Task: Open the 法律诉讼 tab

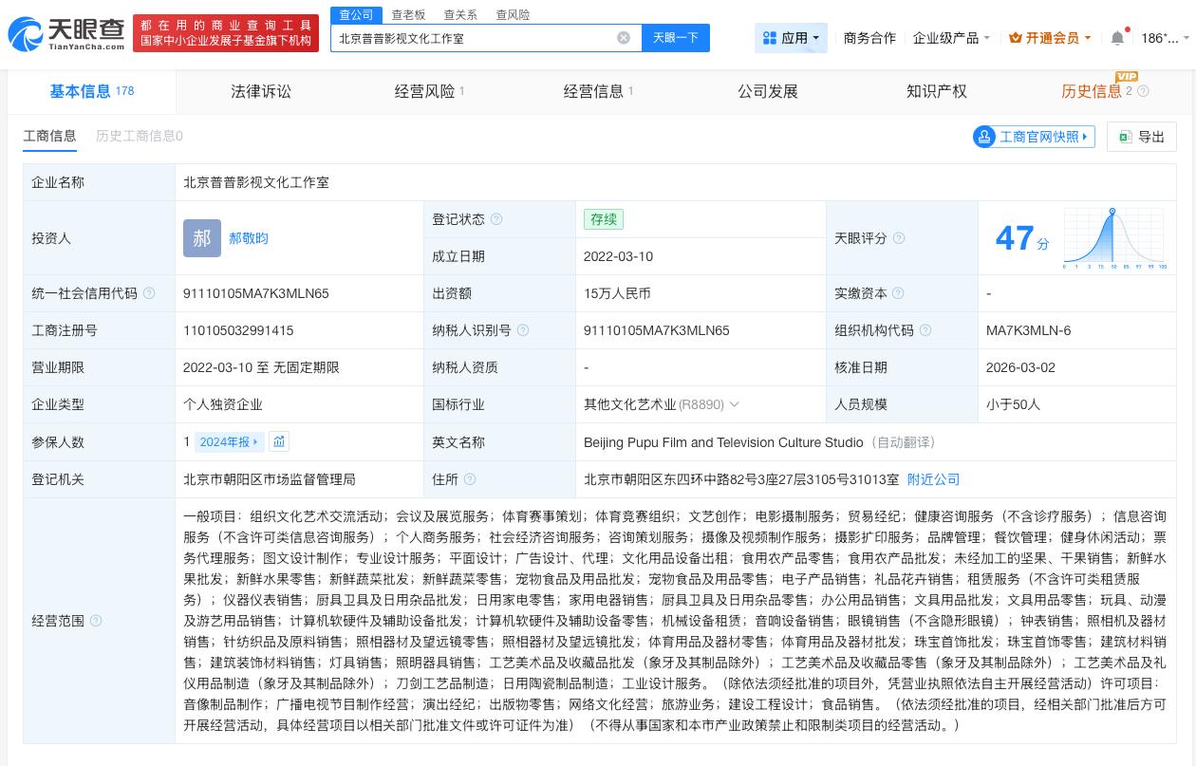Action: [260, 91]
